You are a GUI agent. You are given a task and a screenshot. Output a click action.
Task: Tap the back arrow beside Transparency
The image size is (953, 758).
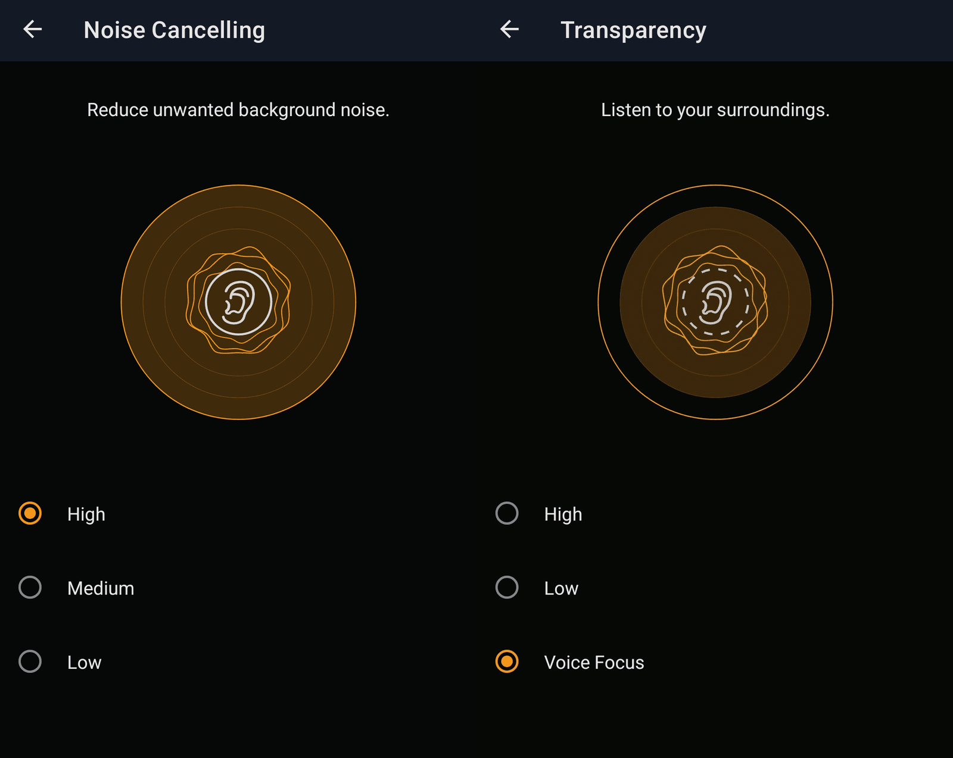(509, 29)
